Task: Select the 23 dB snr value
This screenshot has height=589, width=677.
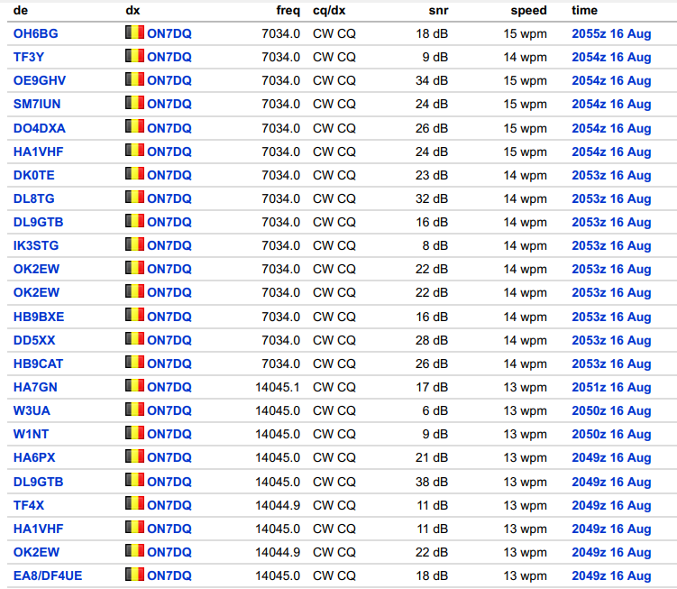Action: click(x=432, y=176)
